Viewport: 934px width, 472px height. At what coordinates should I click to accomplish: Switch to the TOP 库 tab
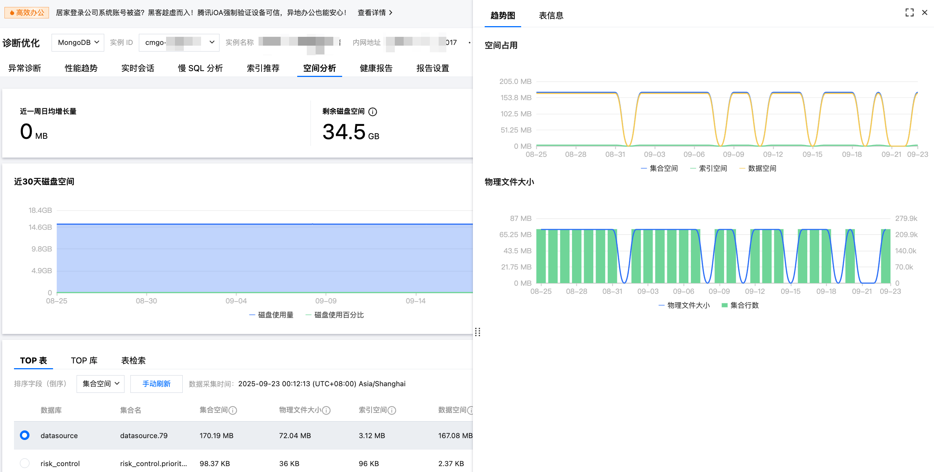pos(84,360)
